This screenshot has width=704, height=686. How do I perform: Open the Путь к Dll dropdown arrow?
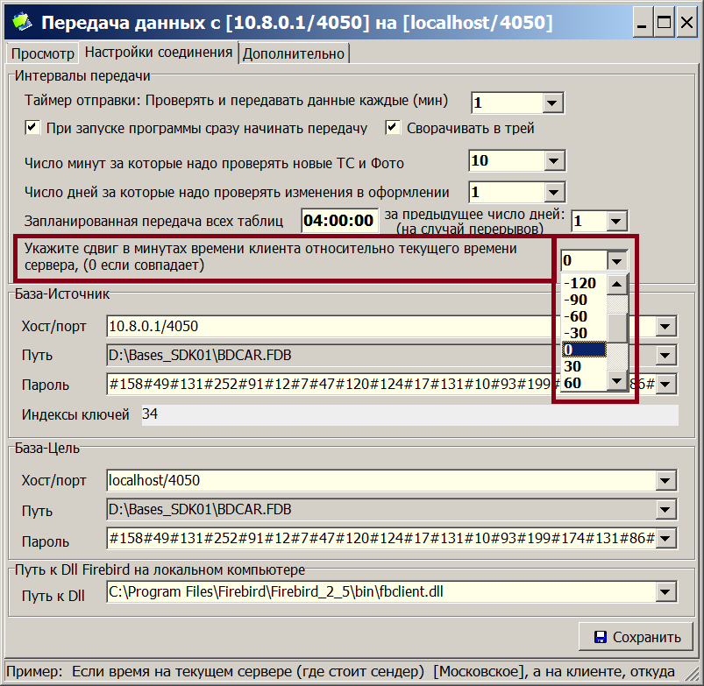coord(666,593)
